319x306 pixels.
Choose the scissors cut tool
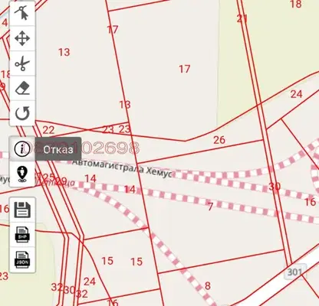tap(22, 63)
